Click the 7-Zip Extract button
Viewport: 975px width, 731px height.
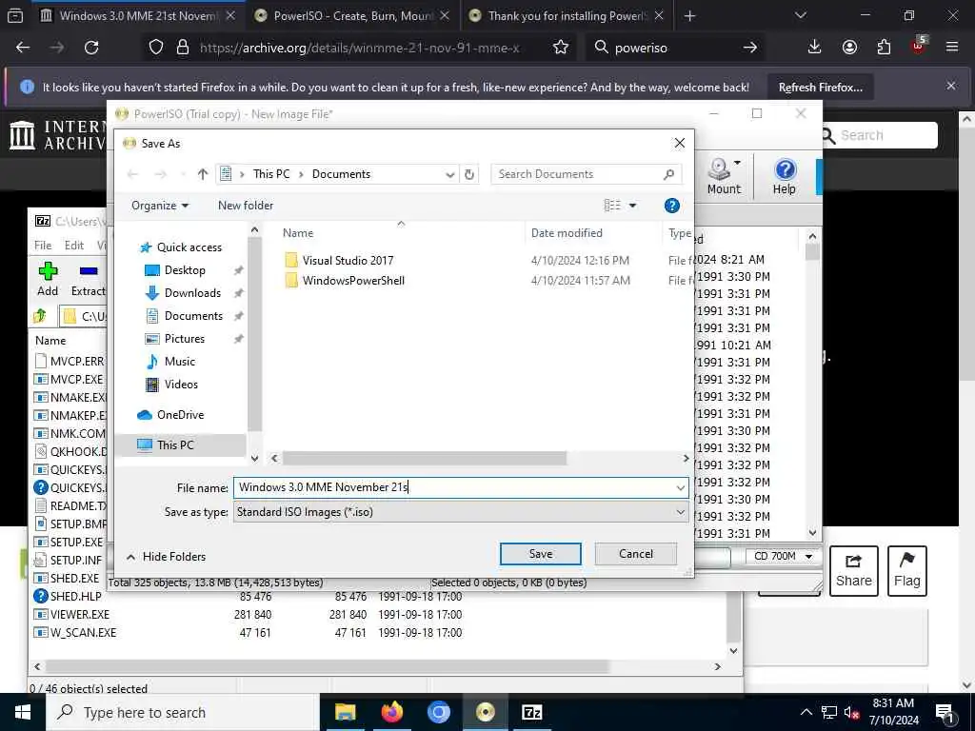(x=88, y=279)
